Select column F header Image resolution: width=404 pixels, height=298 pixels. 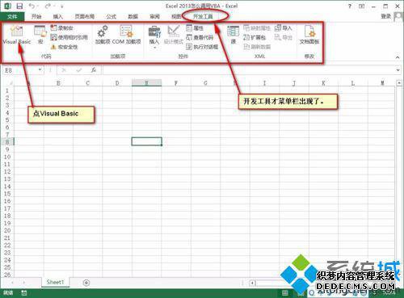click(176, 83)
